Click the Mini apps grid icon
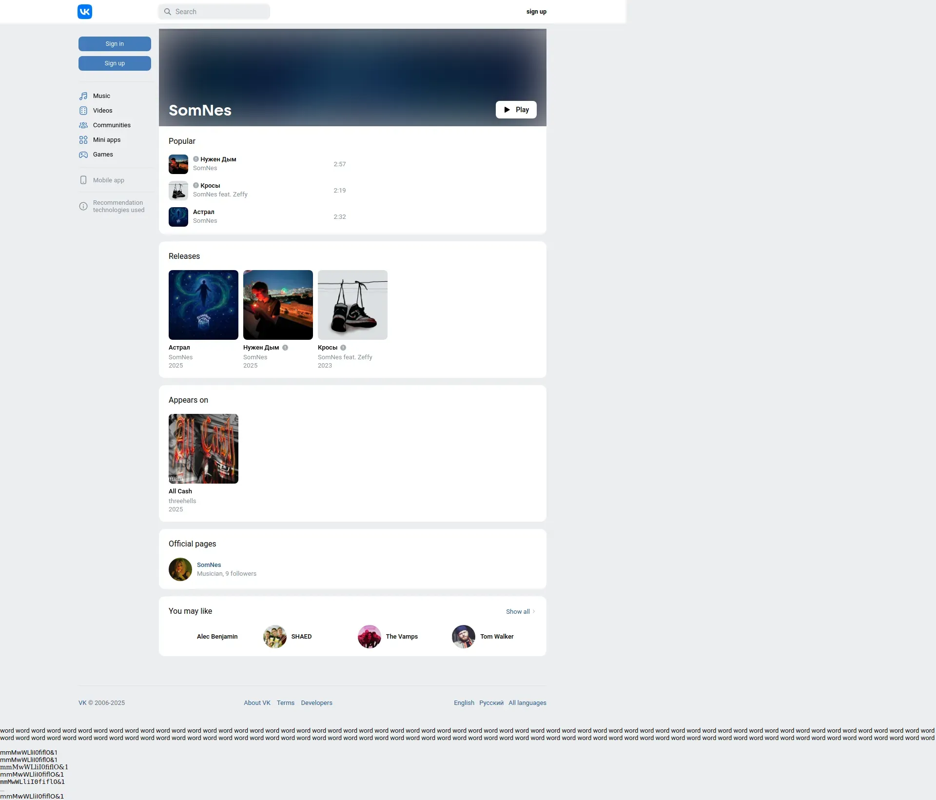936x800 pixels. [x=83, y=140]
